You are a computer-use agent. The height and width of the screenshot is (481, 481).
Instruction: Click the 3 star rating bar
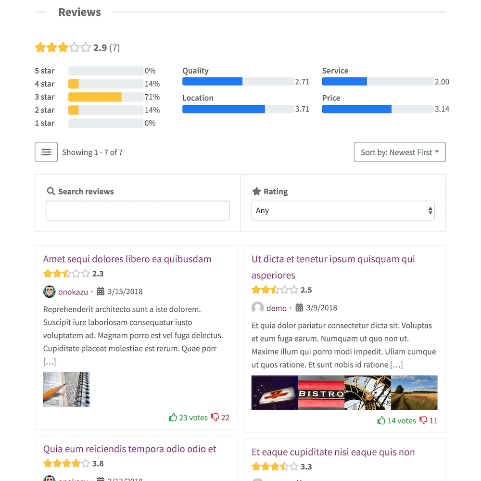click(105, 97)
